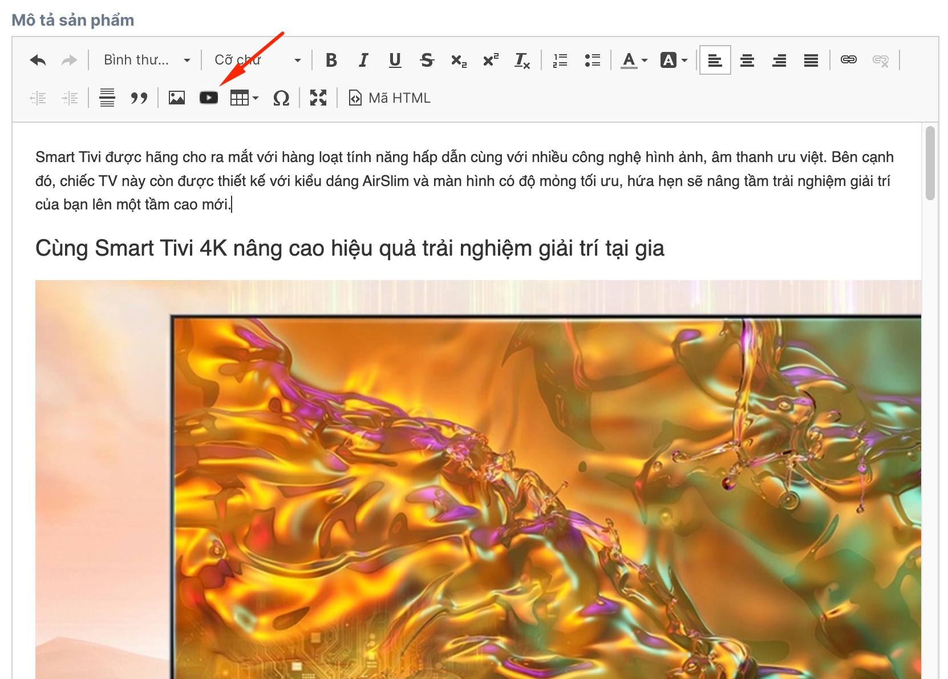Toggle italic text style
Screen dimensions: 948x679
point(363,60)
